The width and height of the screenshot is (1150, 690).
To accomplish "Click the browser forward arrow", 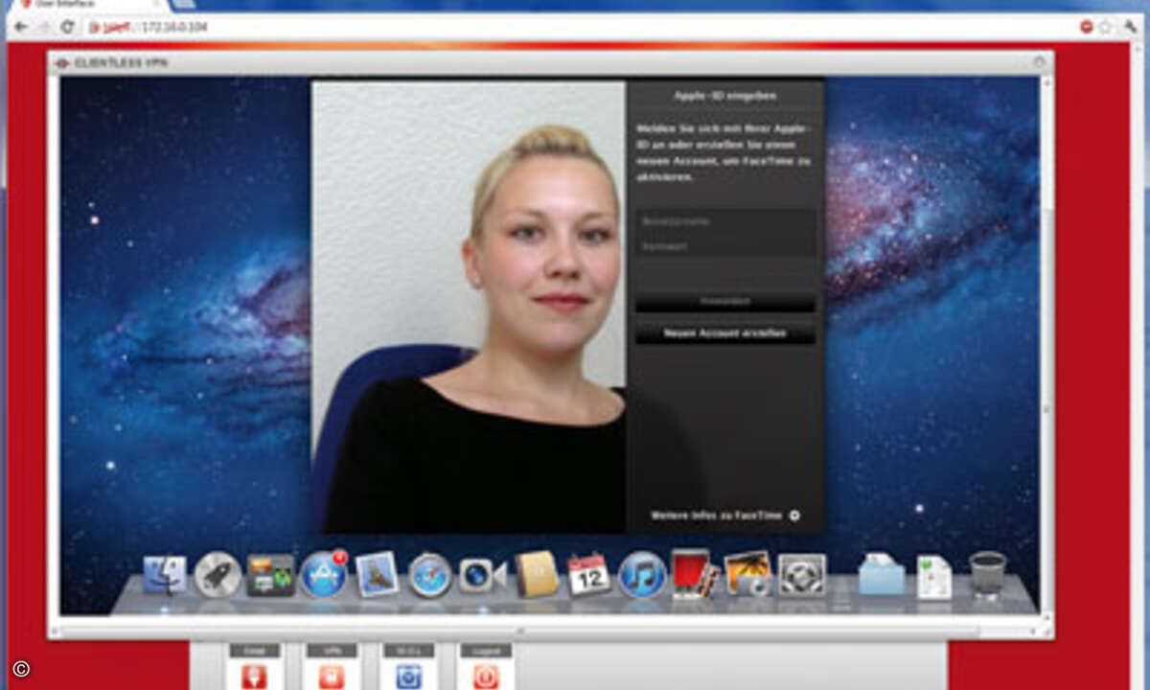I will point(44,27).
